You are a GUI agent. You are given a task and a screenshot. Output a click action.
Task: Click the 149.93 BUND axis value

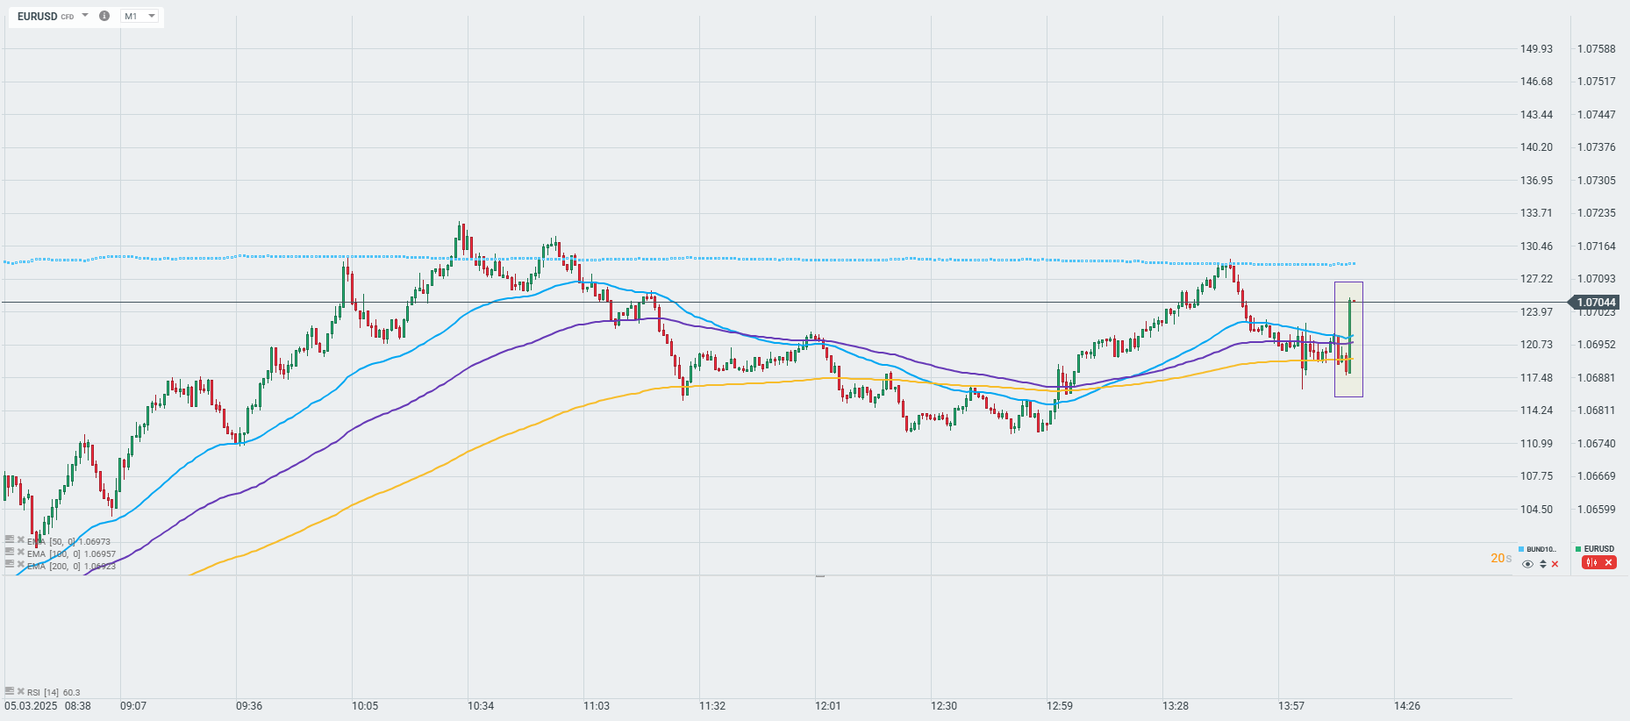[x=1536, y=49]
